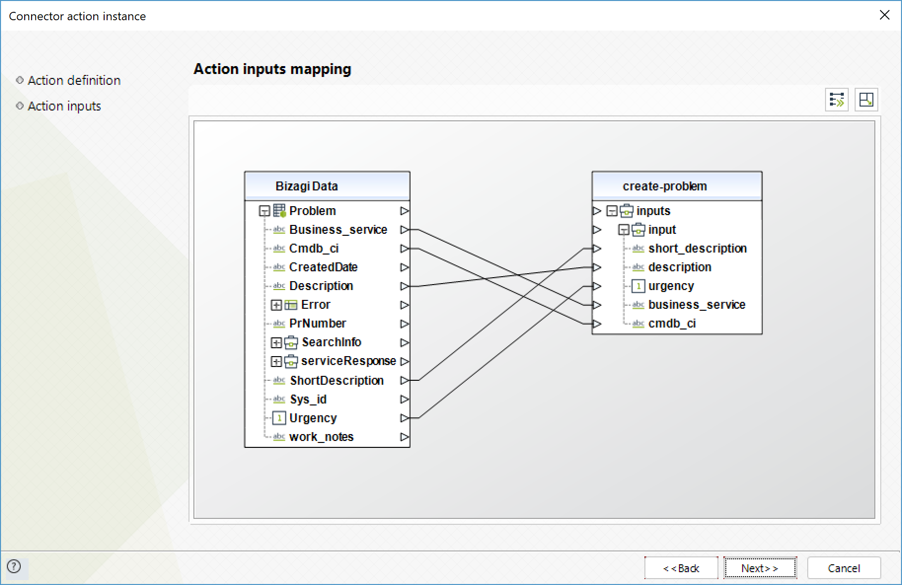Click the inputs briefcase icon
Viewport: 902px width, 585px height.
click(627, 211)
